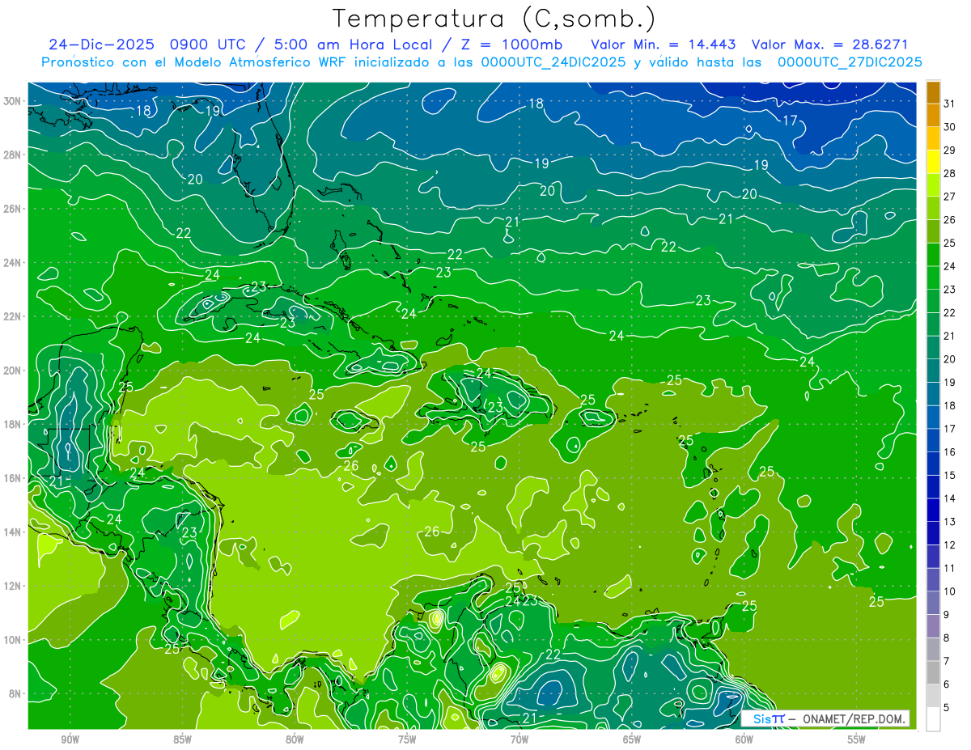Click the yellow color bar swatch between 28 and 29
The image size is (971, 750).
pyautogui.click(x=933, y=162)
